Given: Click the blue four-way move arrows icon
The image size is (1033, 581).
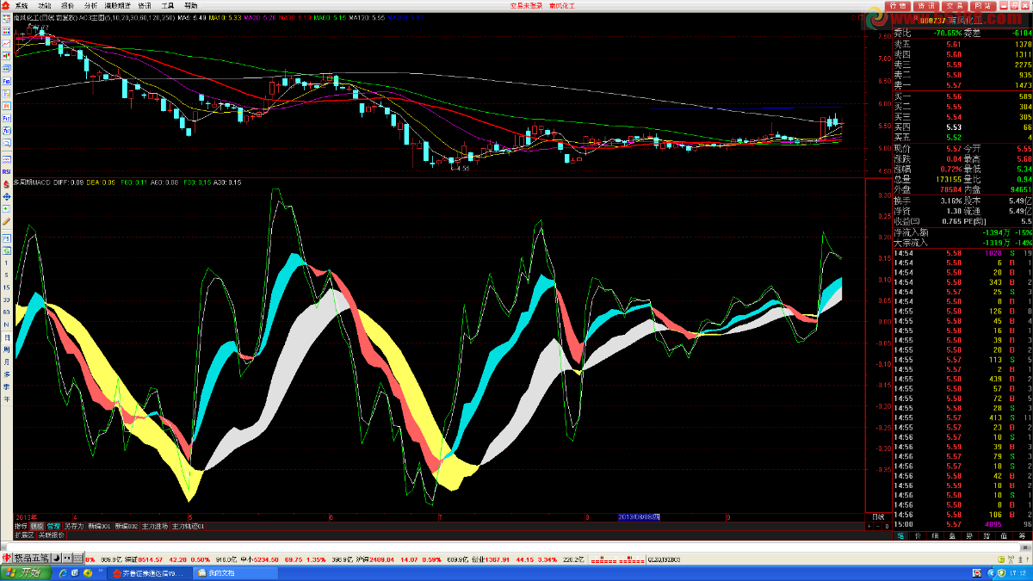Looking at the screenshot, I should [x=7, y=196].
